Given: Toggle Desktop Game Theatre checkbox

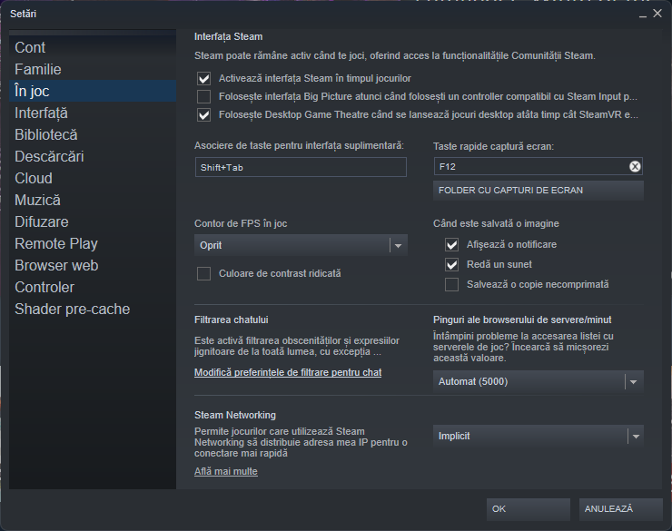Looking at the screenshot, I should 204,114.
